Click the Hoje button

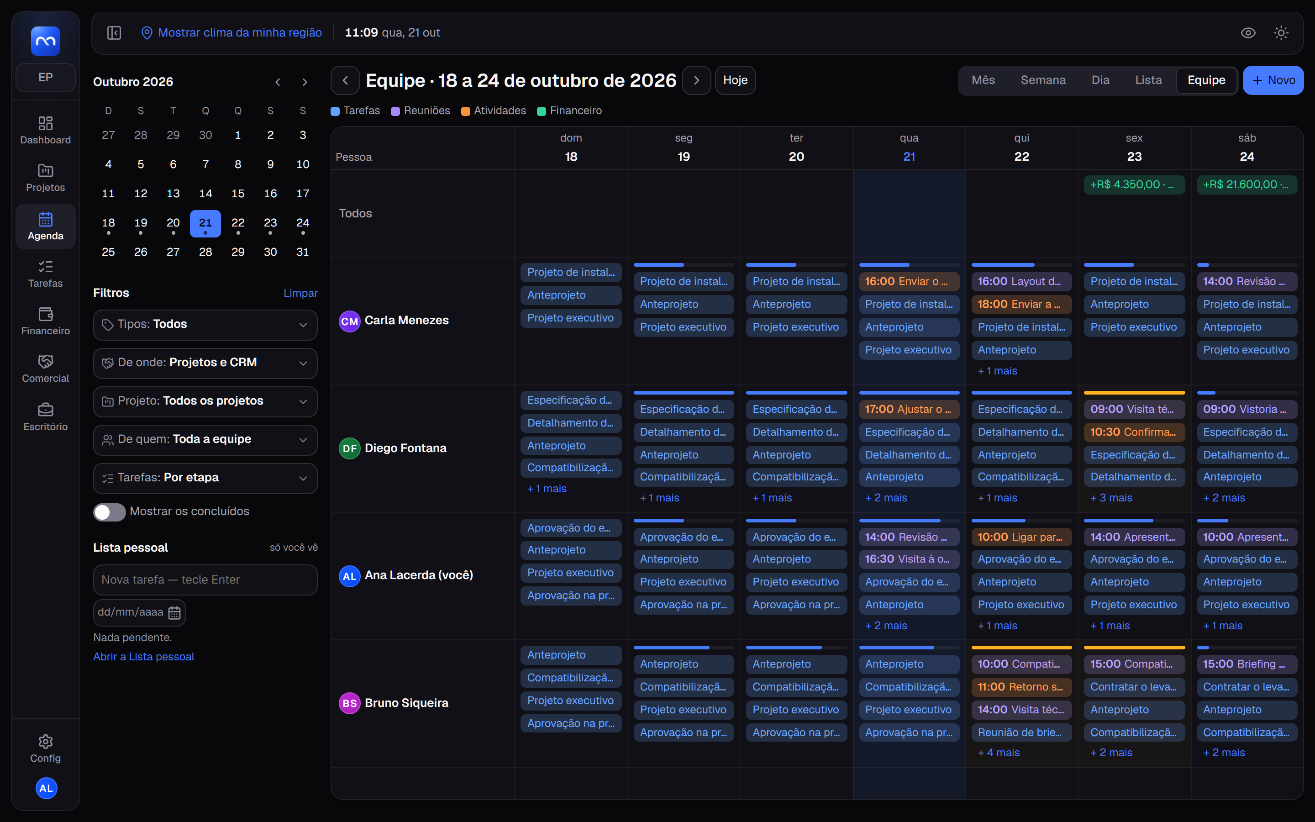coord(735,80)
